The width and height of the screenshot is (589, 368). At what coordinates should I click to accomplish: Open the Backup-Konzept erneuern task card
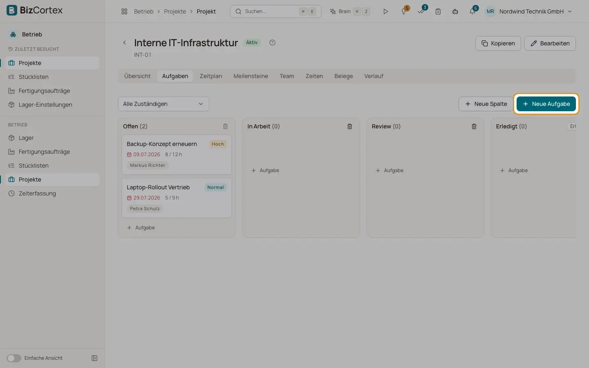[x=177, y=155]
